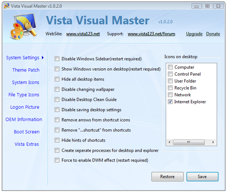The width and height of the screenshot is (228, 193).
Task: Click the Vista Visual Master title bar icon
Action: tap(7, 6)
